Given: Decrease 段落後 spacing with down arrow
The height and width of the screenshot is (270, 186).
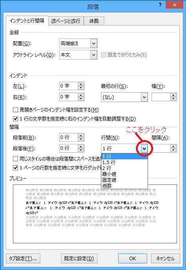Looking at the screenshot, I should coord(81,150).
